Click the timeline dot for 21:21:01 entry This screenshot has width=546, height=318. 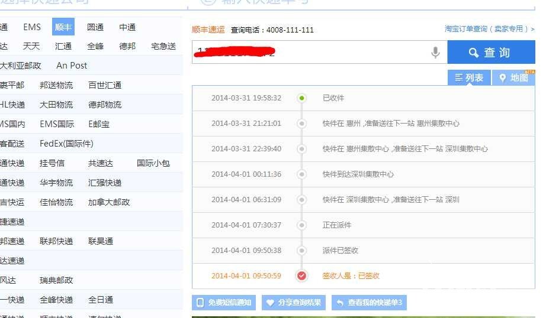301,124
